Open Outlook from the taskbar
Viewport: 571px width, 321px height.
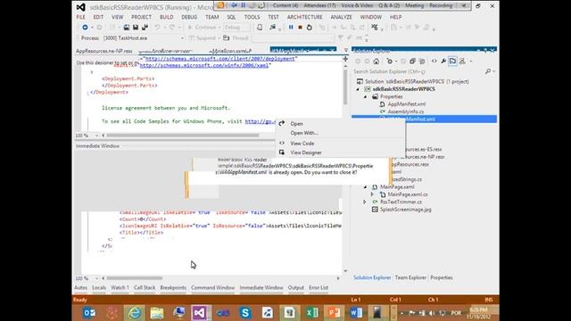(x=89, y=313)
